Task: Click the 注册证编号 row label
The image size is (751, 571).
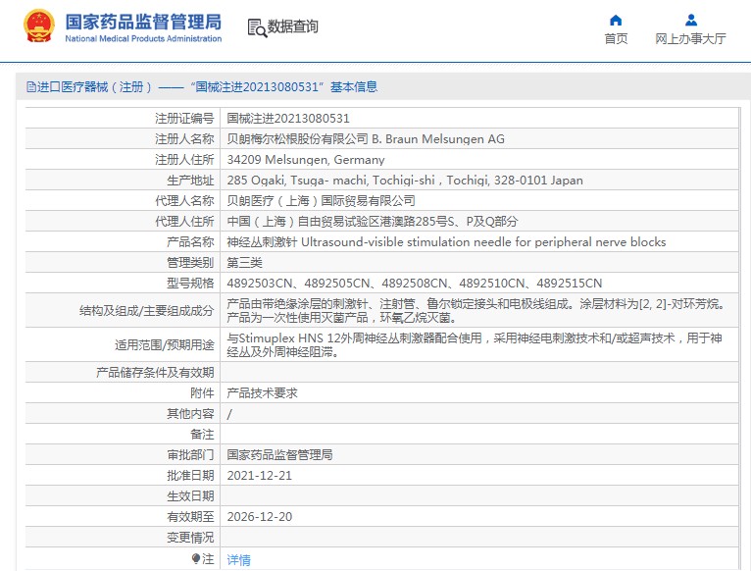Action: (184, 119)
